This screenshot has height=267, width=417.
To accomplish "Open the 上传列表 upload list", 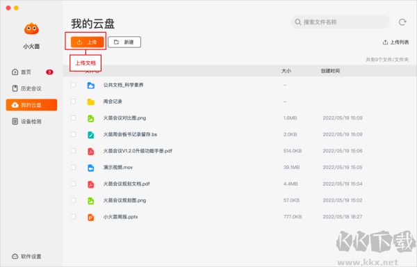I will click(x=395, y=42).
